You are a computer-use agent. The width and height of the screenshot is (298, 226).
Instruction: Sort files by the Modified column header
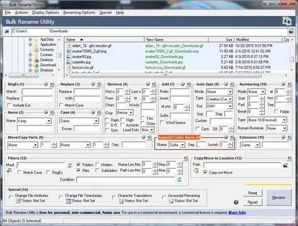258,40
